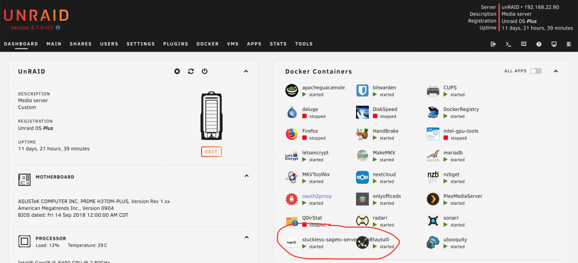Click the HandBrake pineapple icon
This screenshot has width=578, height=263.
(362, 134)
